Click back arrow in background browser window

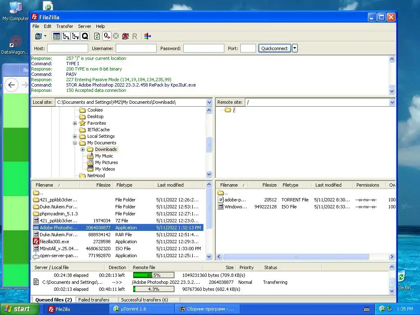pos(11,85)
